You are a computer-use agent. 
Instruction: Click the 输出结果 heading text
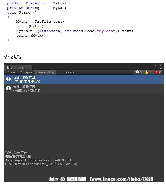(x=13, y=57)
